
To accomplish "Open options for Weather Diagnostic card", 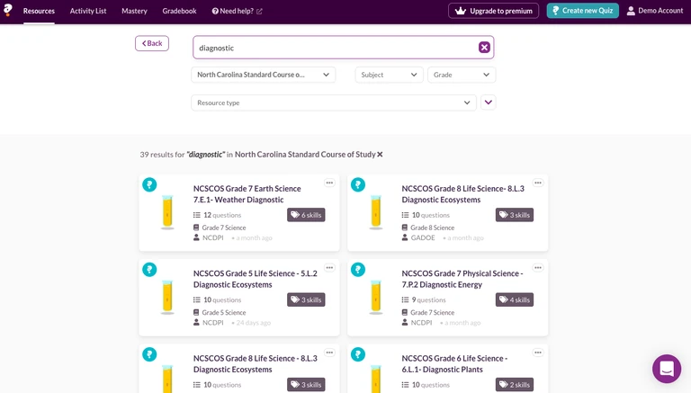I will point(329,183).
